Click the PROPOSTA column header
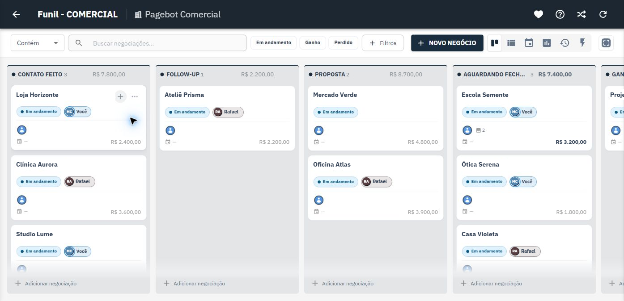 click(330, 75)
